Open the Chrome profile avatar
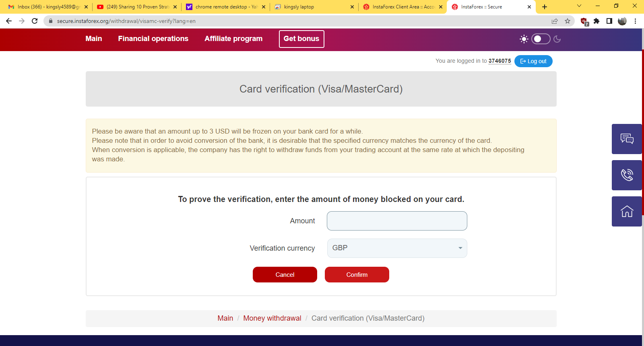The width and height of the screenshot is (644, 346). [x=622, y=21]
